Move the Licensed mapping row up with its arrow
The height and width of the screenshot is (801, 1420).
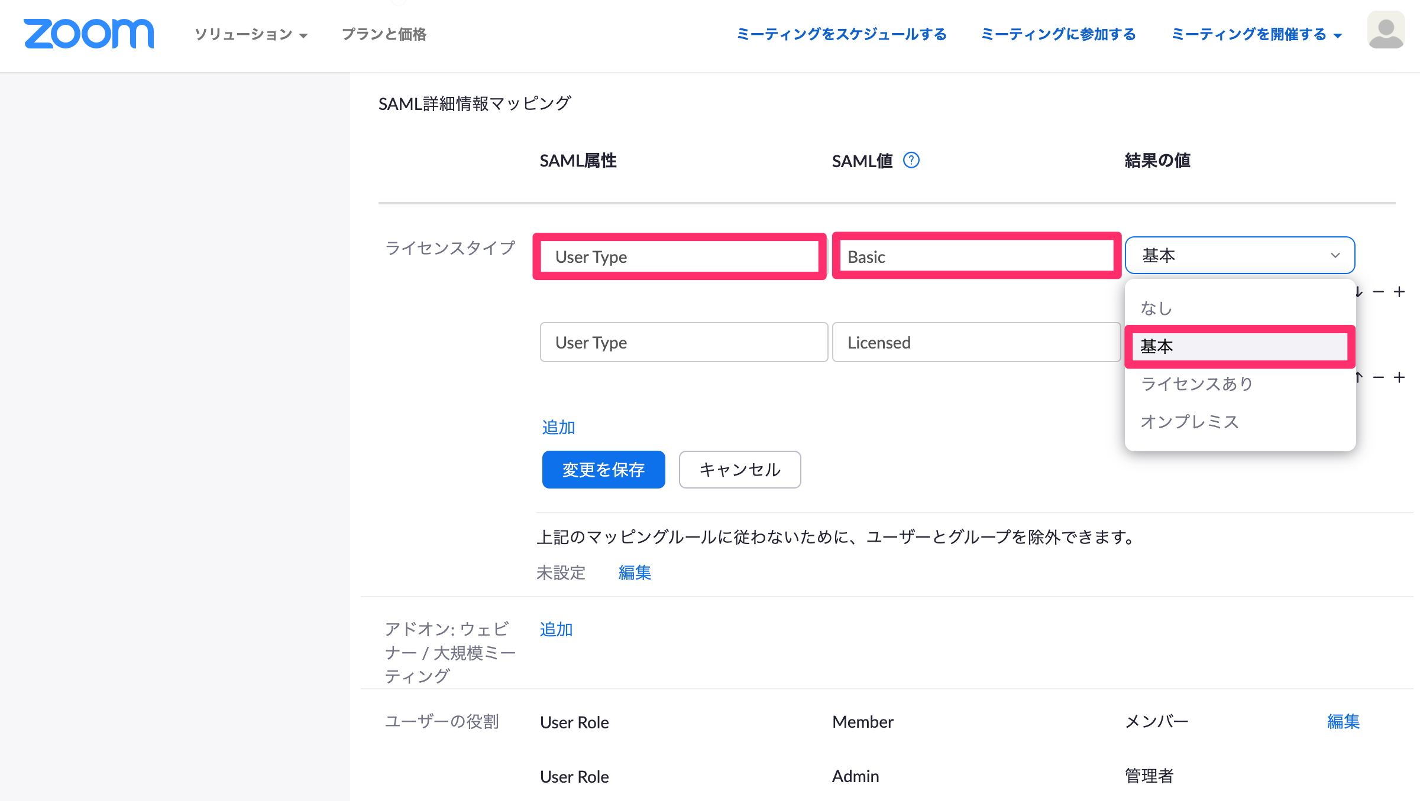click(1359, 377)
